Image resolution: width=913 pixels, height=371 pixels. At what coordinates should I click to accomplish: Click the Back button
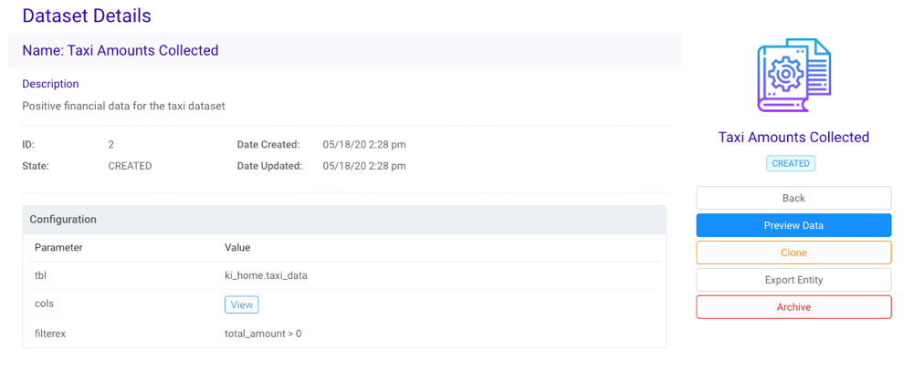tap(793, 198)
